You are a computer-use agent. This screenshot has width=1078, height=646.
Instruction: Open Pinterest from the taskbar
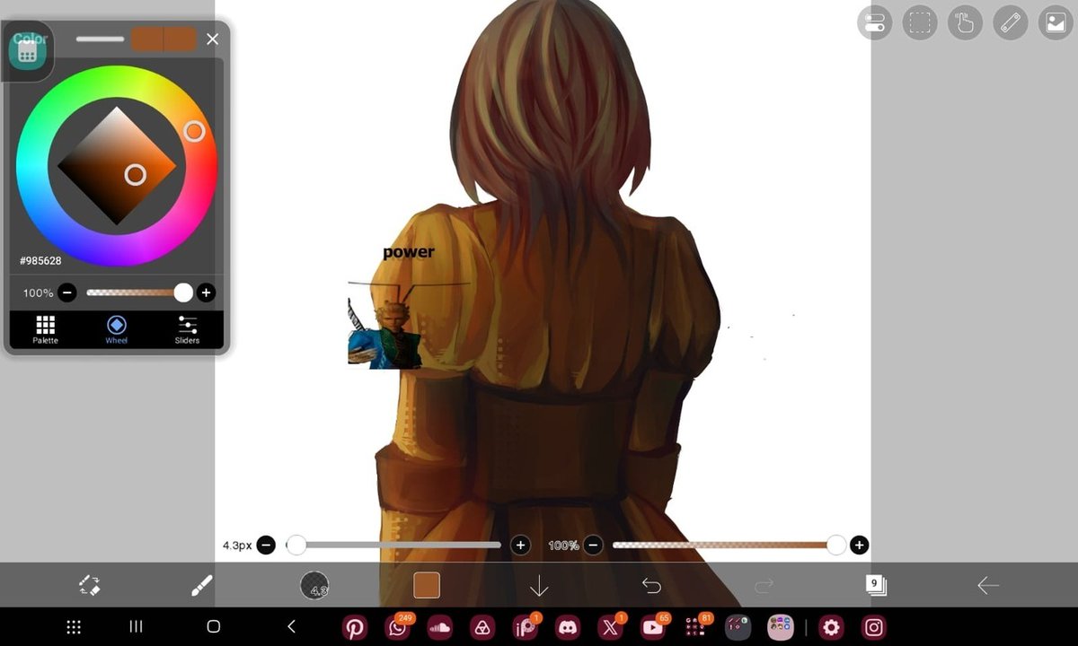tap(355, 627)
